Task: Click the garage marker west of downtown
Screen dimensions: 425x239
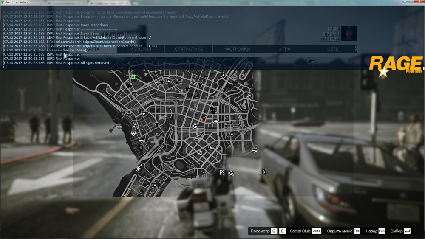Action: pos(162,118)
